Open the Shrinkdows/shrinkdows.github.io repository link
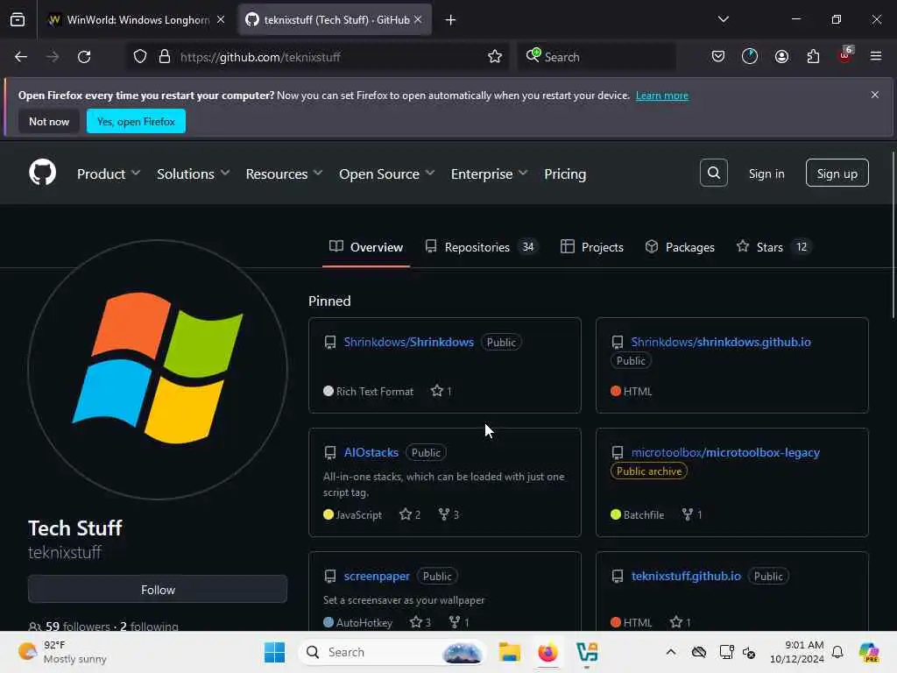The width and height of the screenshot is (897, 673). (721, 342)
